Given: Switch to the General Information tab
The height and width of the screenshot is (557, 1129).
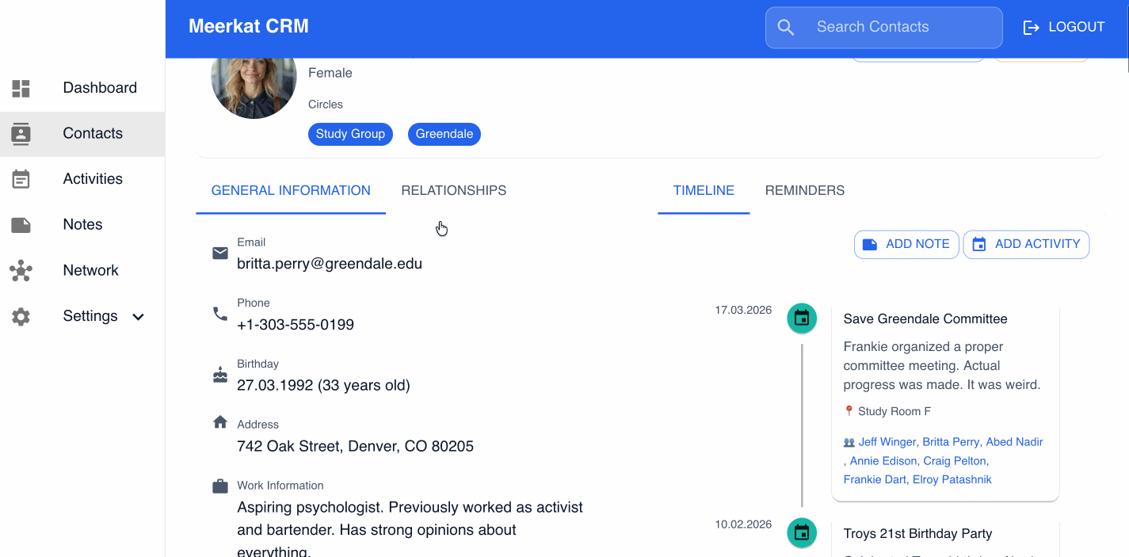Looking at the screenshot, I should coord(291,191).
